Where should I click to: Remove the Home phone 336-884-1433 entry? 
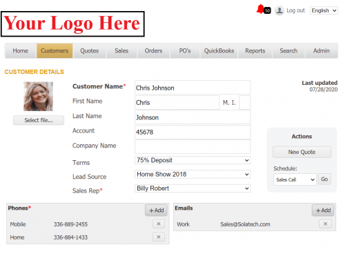159,237
